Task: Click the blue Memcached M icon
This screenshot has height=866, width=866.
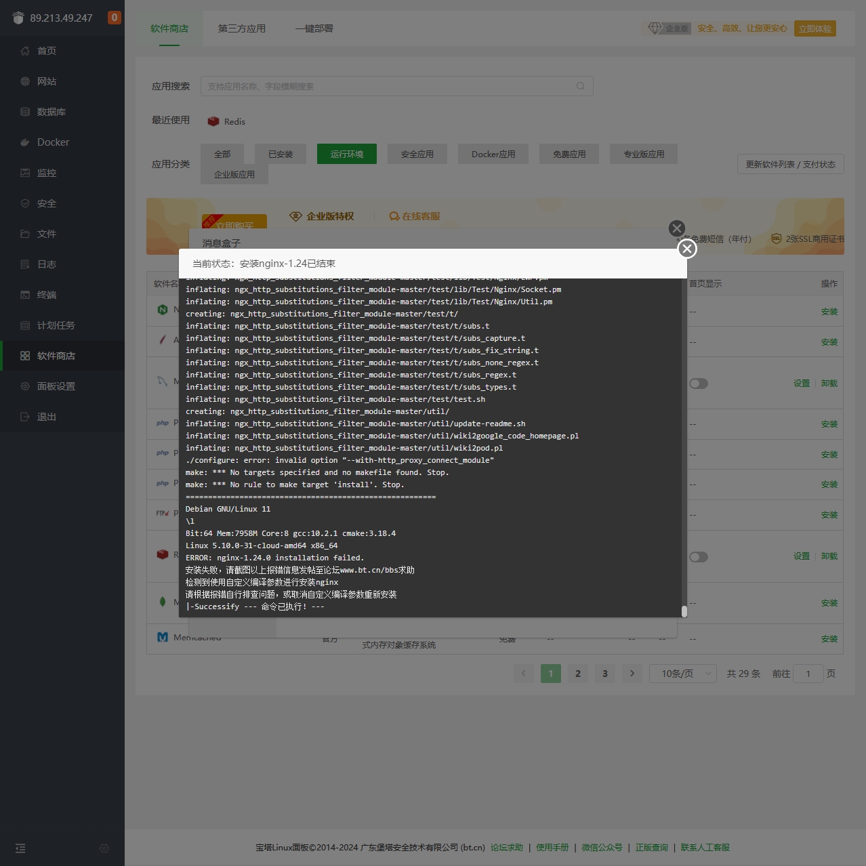Action: tap(163, 637)
